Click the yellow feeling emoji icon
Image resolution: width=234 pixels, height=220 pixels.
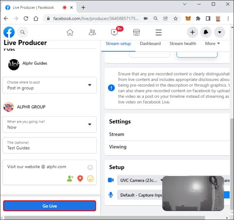click(x=90, y=179)
